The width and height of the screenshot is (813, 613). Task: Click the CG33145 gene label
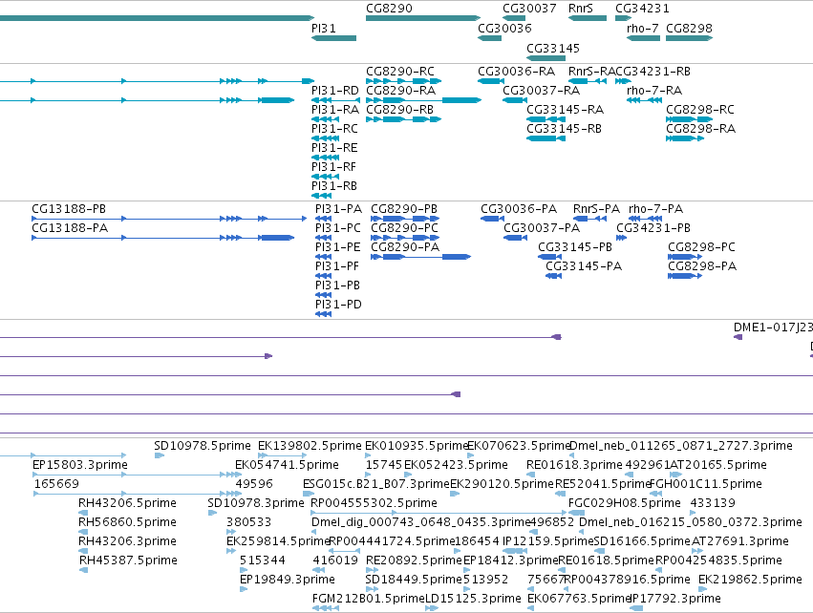[553, 48]
